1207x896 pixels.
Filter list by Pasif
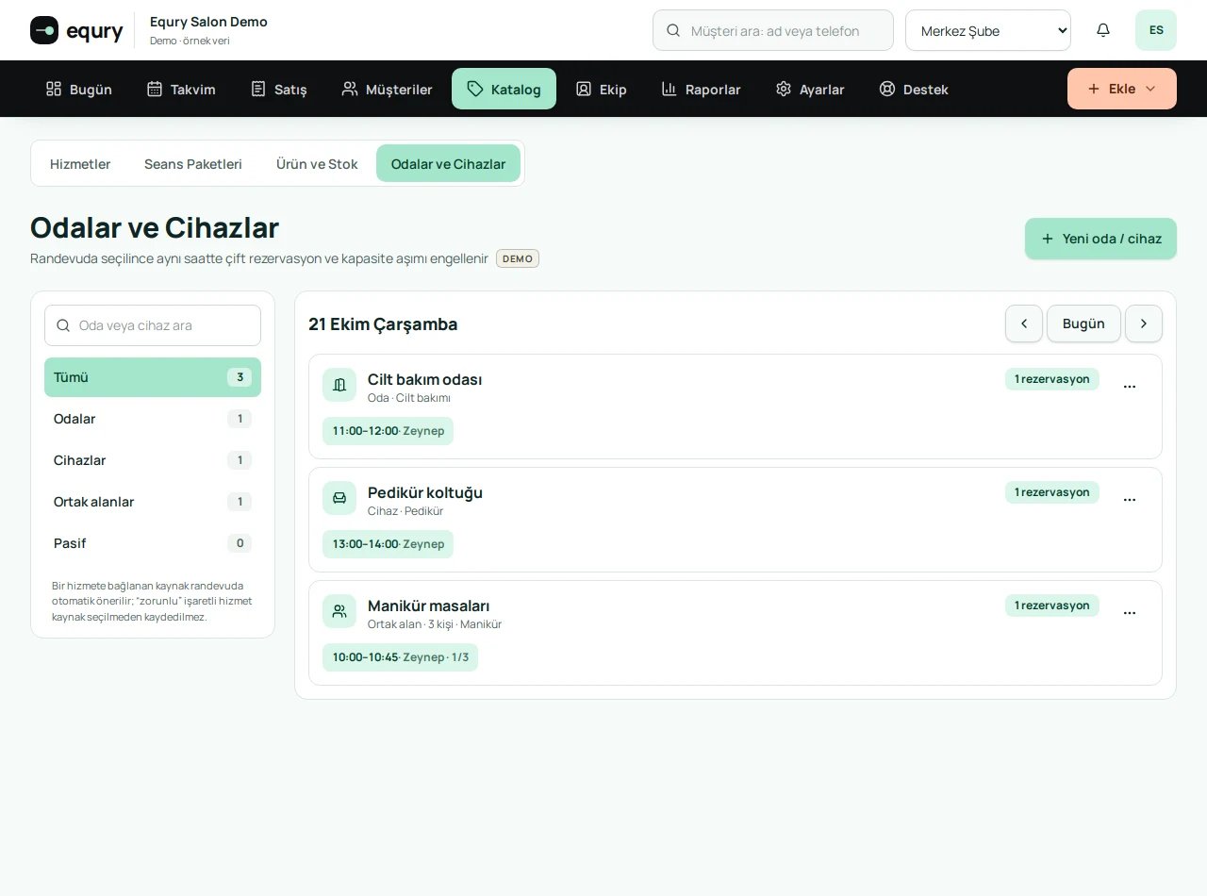[153, 543]
